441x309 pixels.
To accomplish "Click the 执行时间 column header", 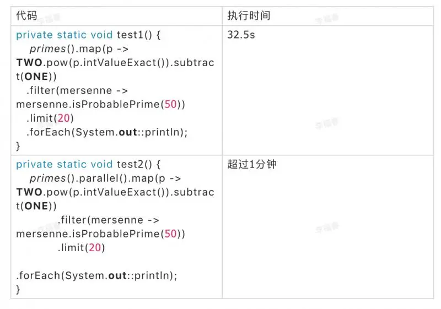I will pos(249,15).
